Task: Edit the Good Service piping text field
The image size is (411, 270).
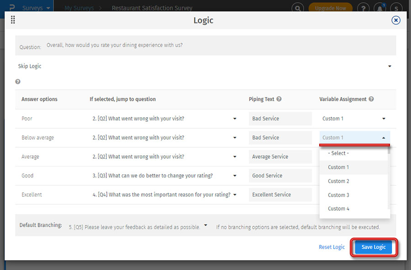Action: (x=280, y=176)
